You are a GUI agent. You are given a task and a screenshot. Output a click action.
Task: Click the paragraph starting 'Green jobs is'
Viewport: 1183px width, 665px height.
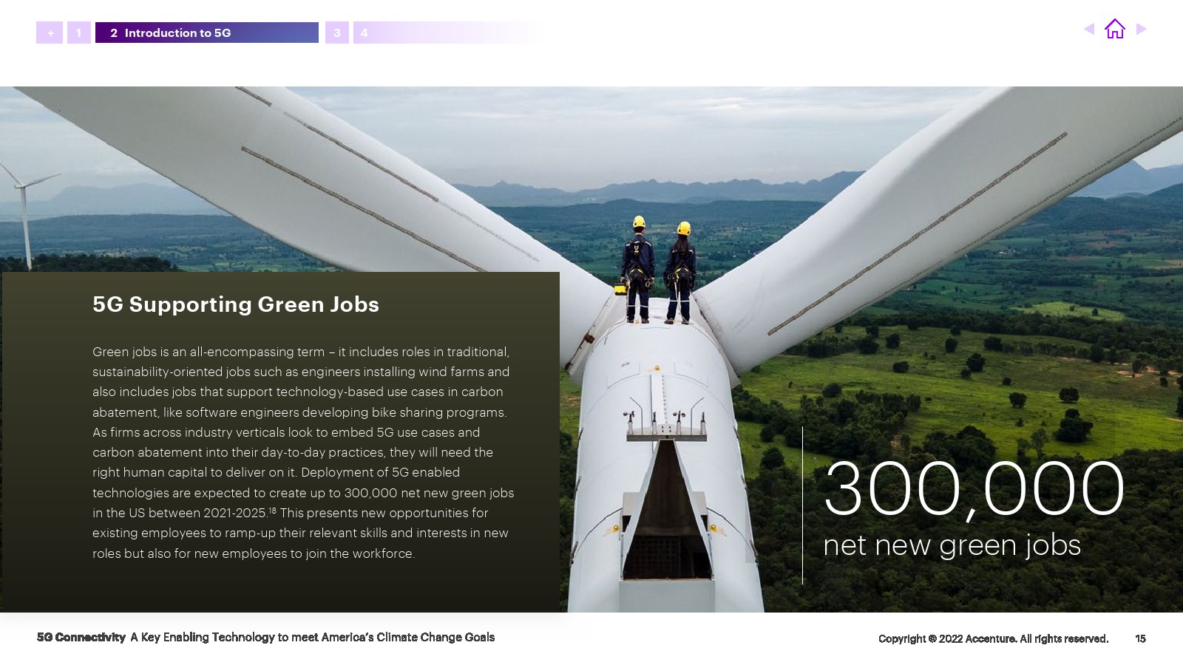303,452
